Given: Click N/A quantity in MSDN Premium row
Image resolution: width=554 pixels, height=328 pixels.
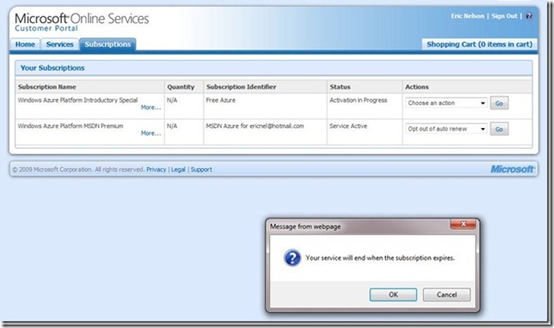Looking at the screenshot, I should point(172,126).
